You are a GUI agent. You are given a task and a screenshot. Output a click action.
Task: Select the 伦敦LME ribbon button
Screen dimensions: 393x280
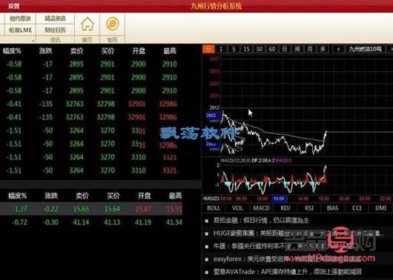tap(20, 30)
